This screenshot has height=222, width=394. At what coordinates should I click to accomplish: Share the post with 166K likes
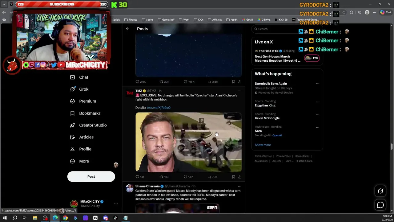pos(239,82)
